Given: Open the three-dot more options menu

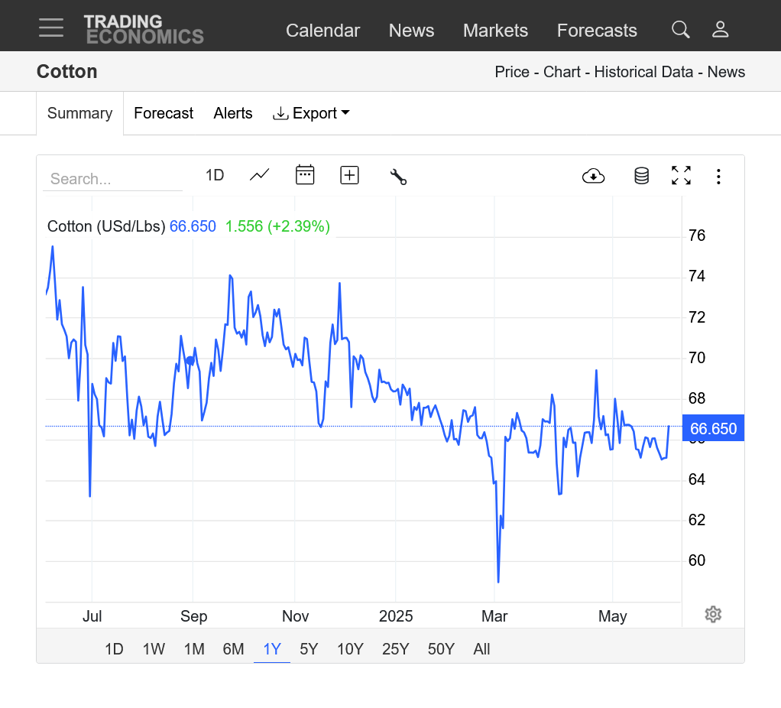Looking at the screenshot, I should tap(718, 177).
